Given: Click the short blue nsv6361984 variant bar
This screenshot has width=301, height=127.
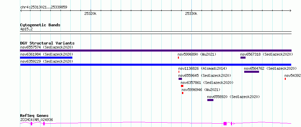Looking at the screenshot, I should (46, 58).
